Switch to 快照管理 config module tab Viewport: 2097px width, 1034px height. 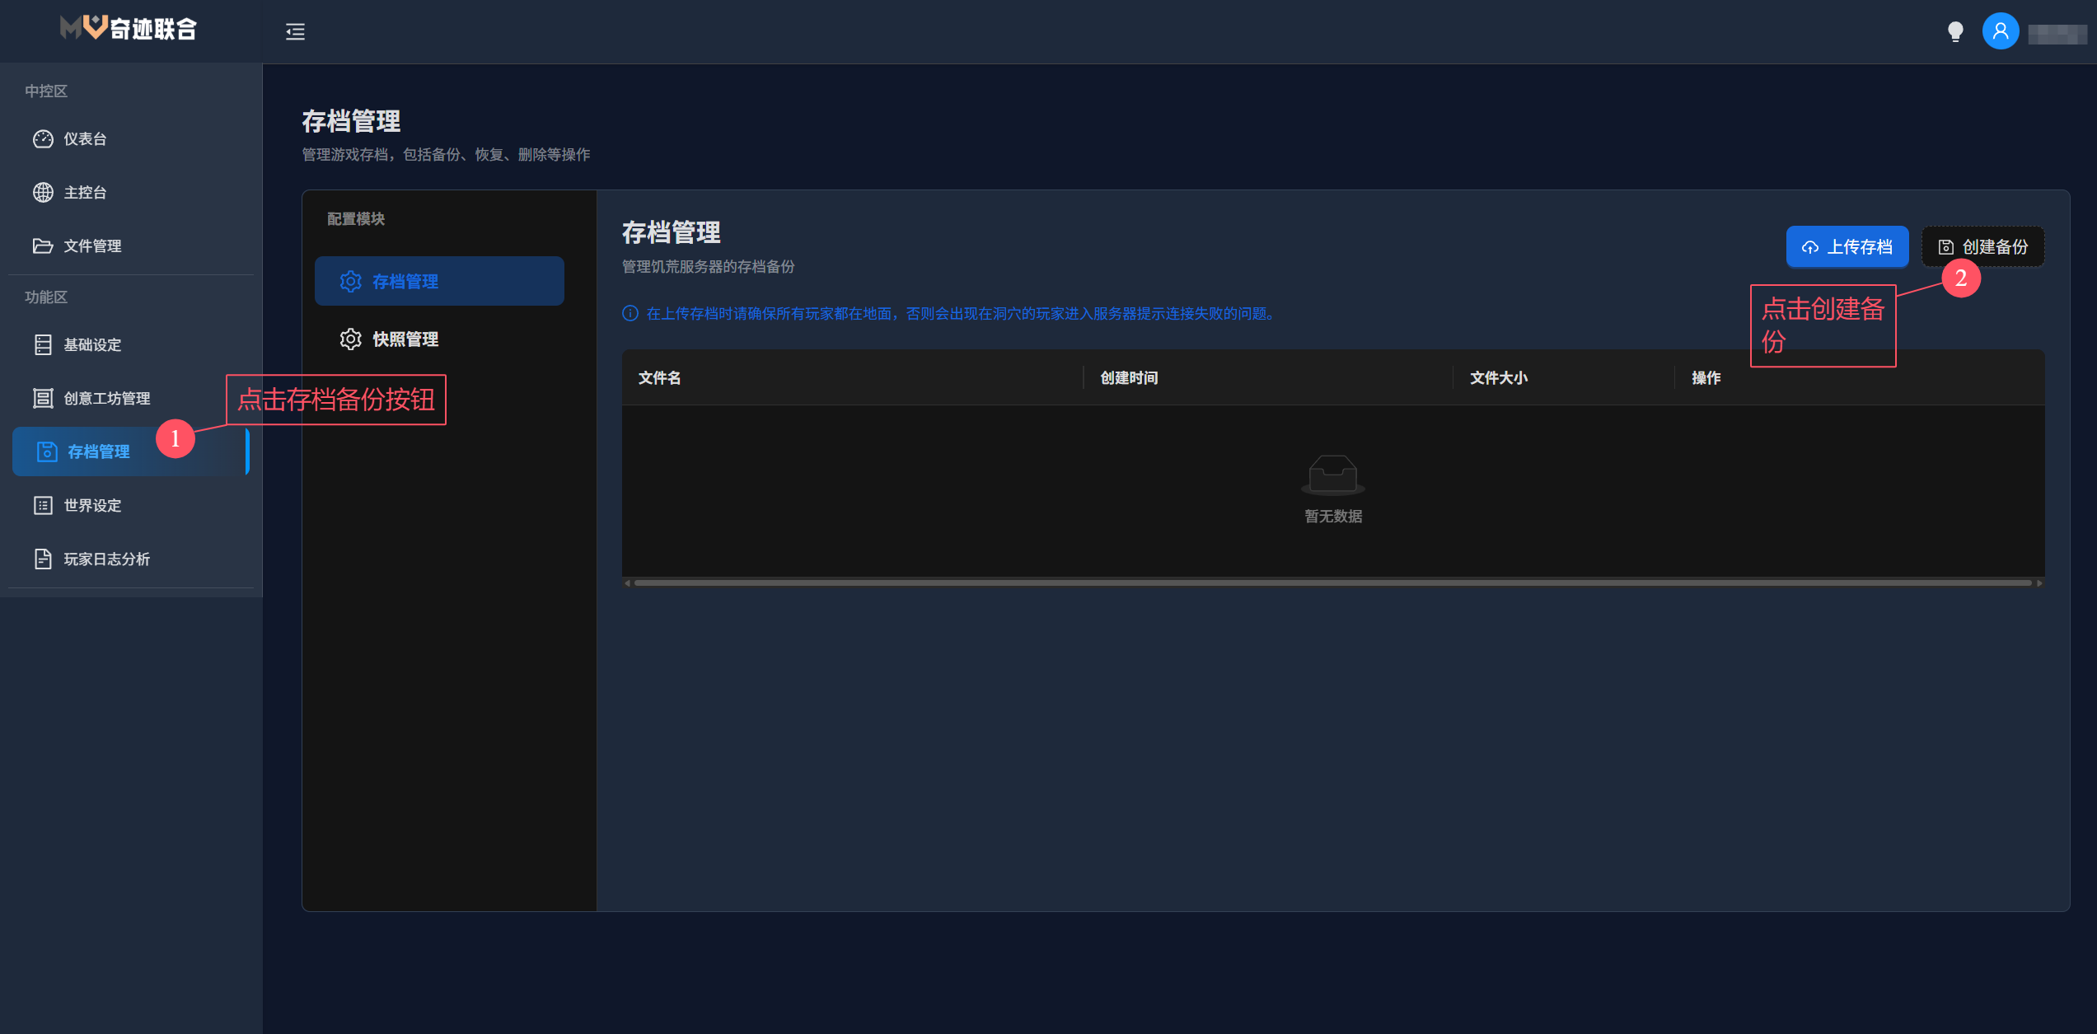[x=405, y=339]
